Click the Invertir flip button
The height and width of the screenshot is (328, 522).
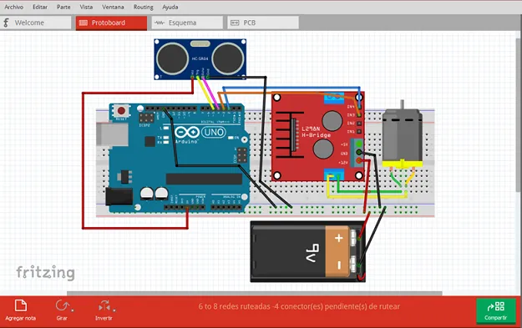pos(104,310)
